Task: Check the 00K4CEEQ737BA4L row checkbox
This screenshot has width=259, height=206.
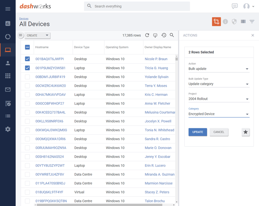Action: click(x=28, y=112)
